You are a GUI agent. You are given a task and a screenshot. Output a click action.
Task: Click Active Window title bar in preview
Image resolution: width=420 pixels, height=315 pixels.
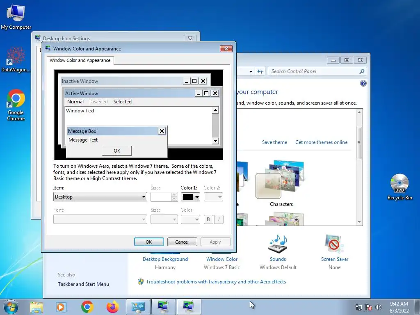pos(129,93)
